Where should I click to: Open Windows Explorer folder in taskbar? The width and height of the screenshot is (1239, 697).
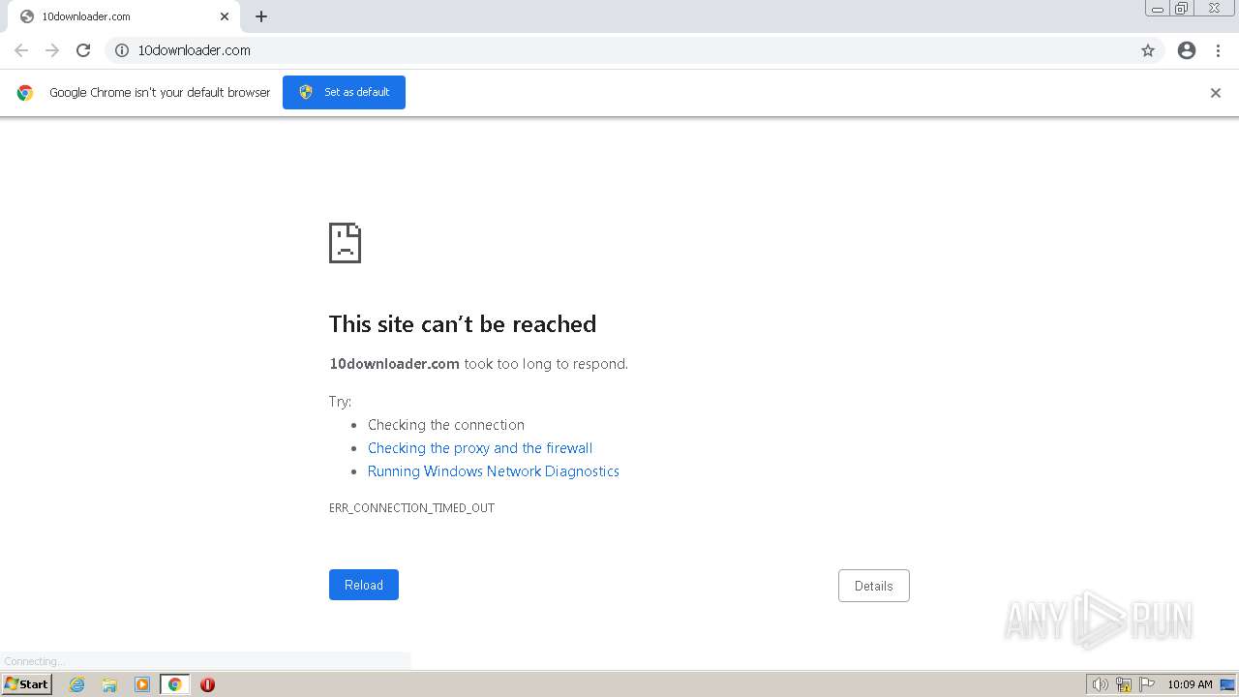(109, 684)
